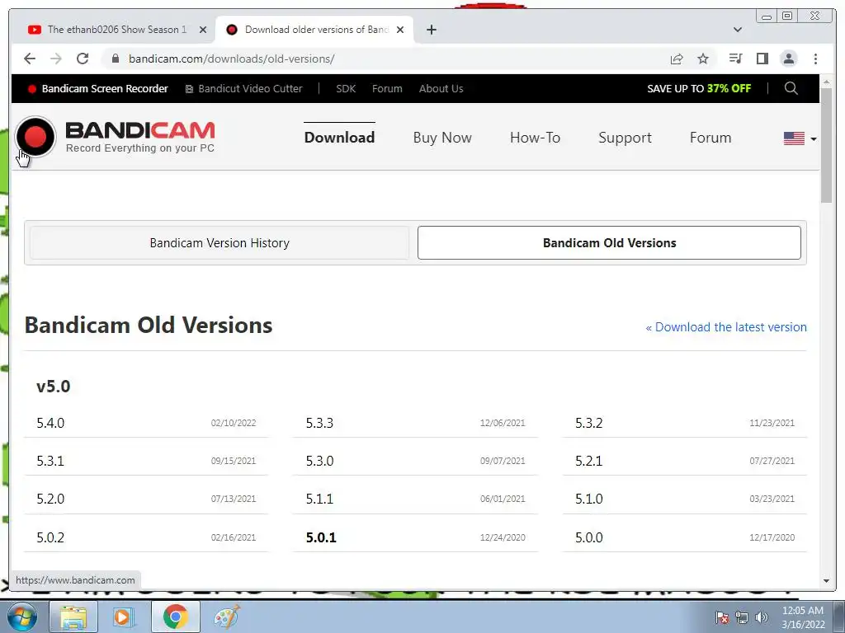Click the browser forward arrow
The image size is (845, 633).
coord(56,59)
